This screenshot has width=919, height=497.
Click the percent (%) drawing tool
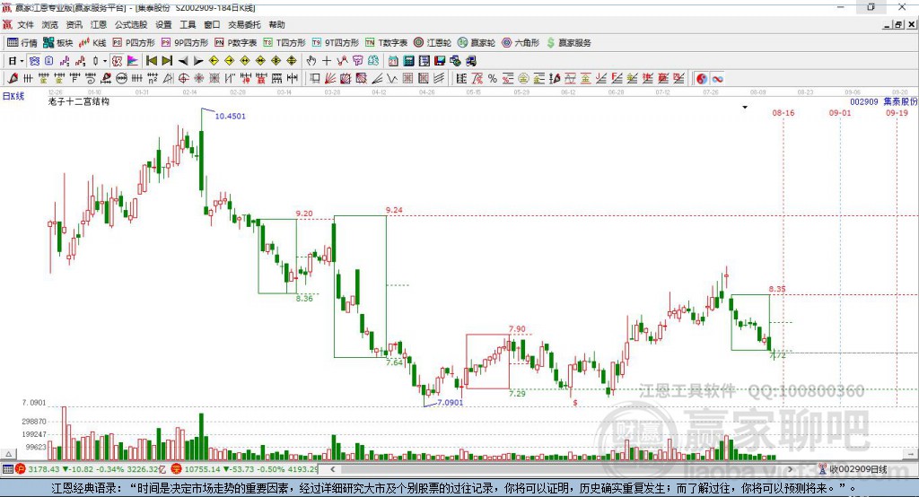coord(493,79)
